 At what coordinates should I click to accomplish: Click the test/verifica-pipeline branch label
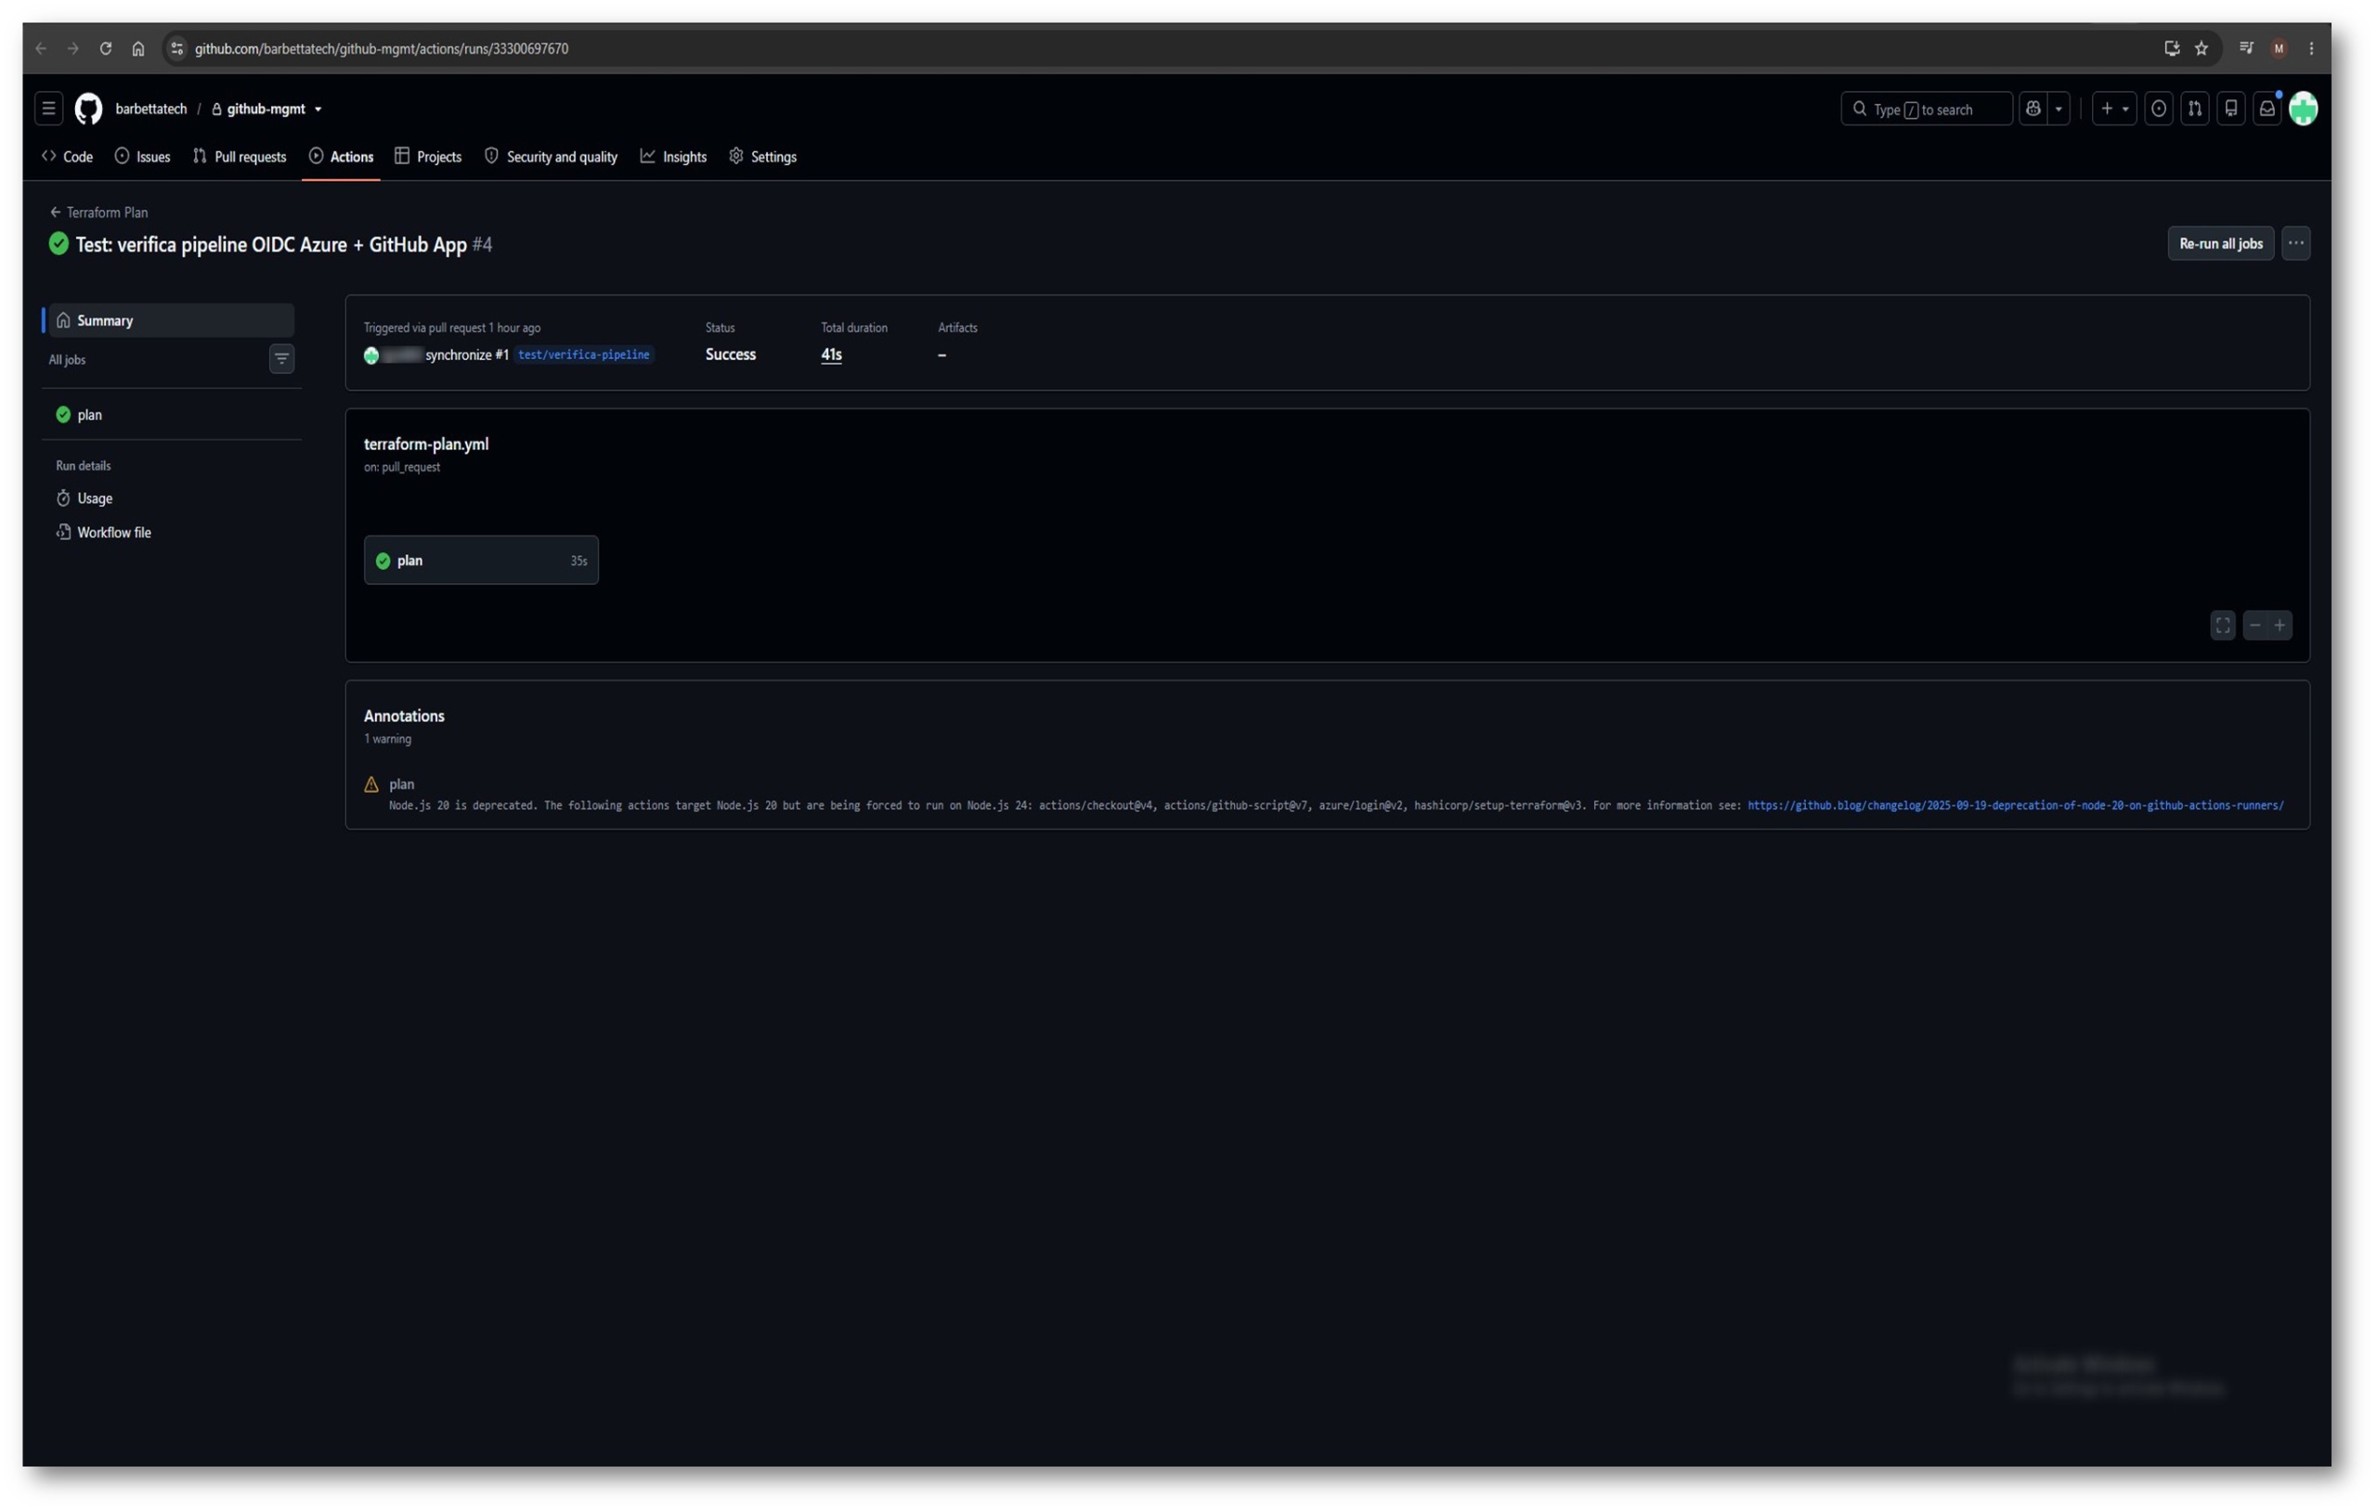coord(583,355)
